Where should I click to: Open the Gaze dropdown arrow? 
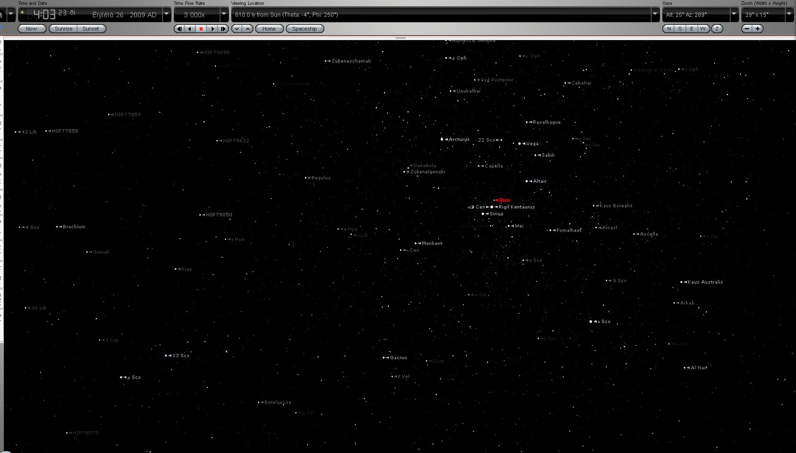(734, 15)
